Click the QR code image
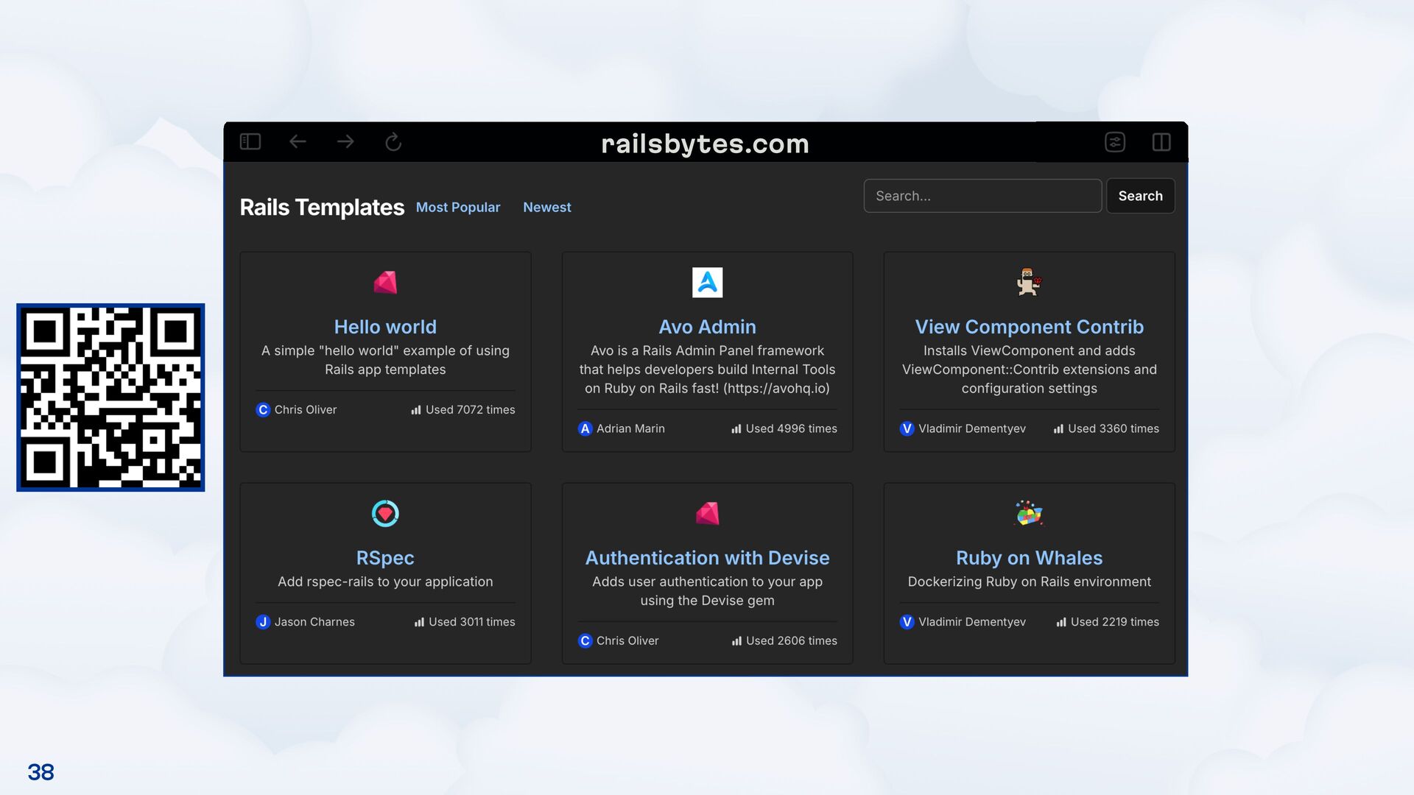The image size is (1414, 795). pyautogui.click(x=110, y=397)
